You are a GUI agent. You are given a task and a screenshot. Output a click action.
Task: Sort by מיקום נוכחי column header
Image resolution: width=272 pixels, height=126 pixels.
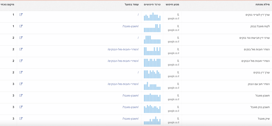pos(8,5)
